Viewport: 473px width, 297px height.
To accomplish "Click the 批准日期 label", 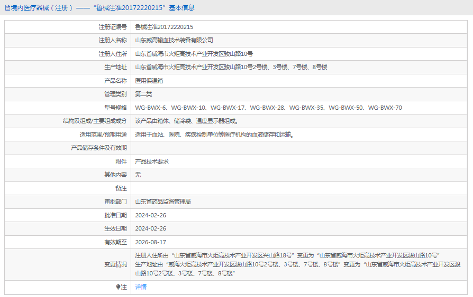I will pyautogui.click(x=115, y=215).
